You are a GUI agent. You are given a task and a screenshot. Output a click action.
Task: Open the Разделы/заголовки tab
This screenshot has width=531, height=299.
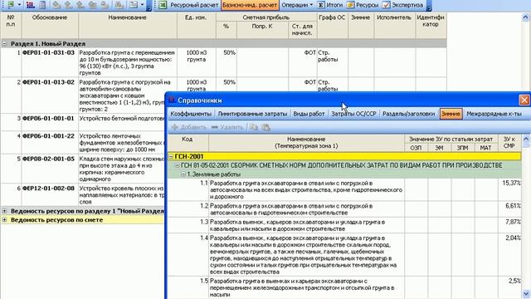[x=408, y=114]
